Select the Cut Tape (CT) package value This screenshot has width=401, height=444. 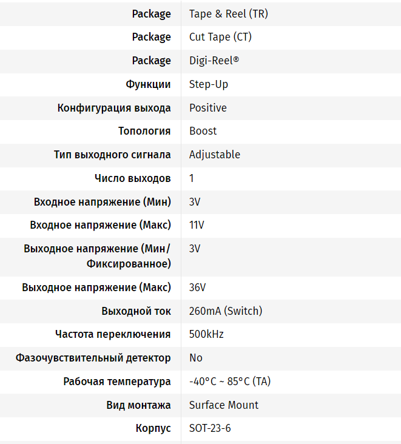(x=220, y=37)
